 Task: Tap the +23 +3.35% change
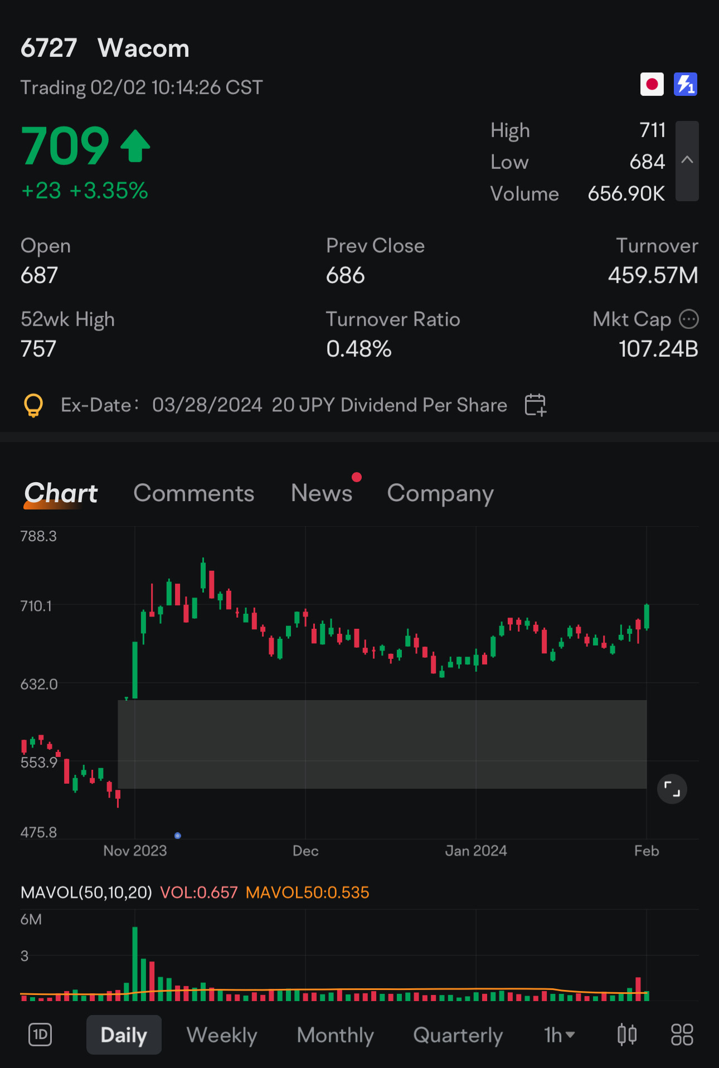point(85,191)
